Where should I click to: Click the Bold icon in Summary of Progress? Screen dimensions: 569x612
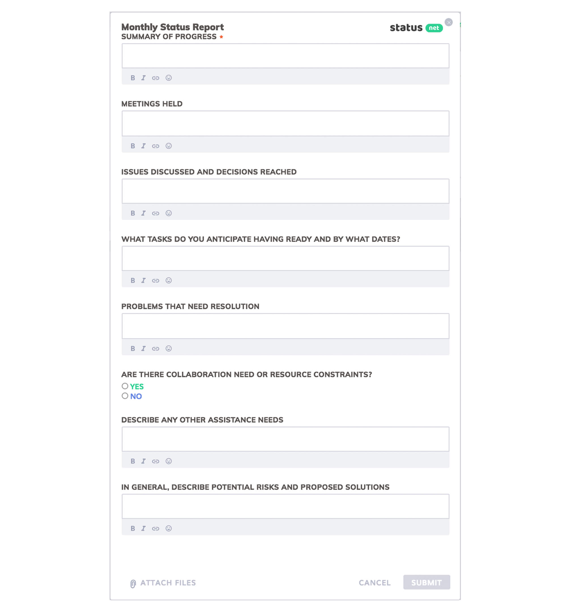pos(133,78)
